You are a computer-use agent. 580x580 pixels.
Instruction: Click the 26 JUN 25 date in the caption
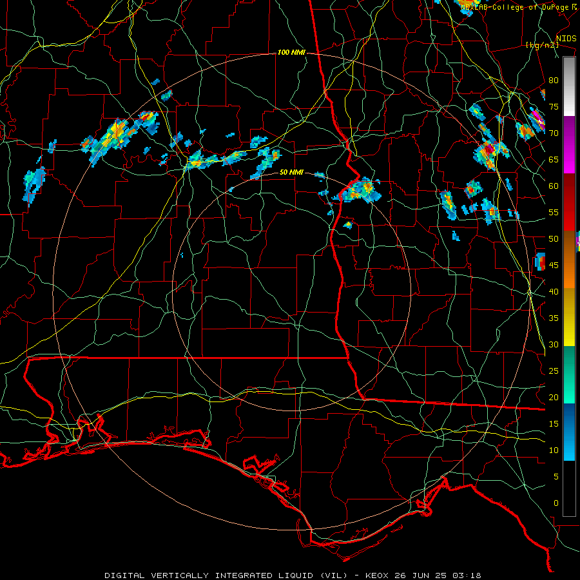[x=420, y=575]
